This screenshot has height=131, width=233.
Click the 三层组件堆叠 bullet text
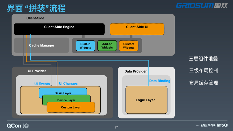pyautogui.click(x=203, y=58)
